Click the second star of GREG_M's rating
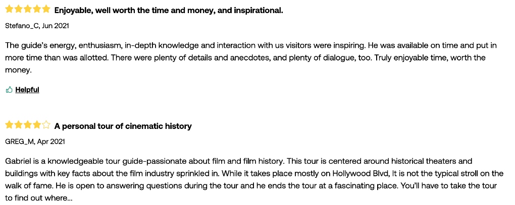 18,125
